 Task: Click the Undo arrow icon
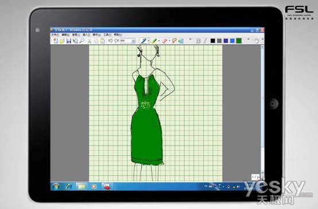(x=110, y=41)
